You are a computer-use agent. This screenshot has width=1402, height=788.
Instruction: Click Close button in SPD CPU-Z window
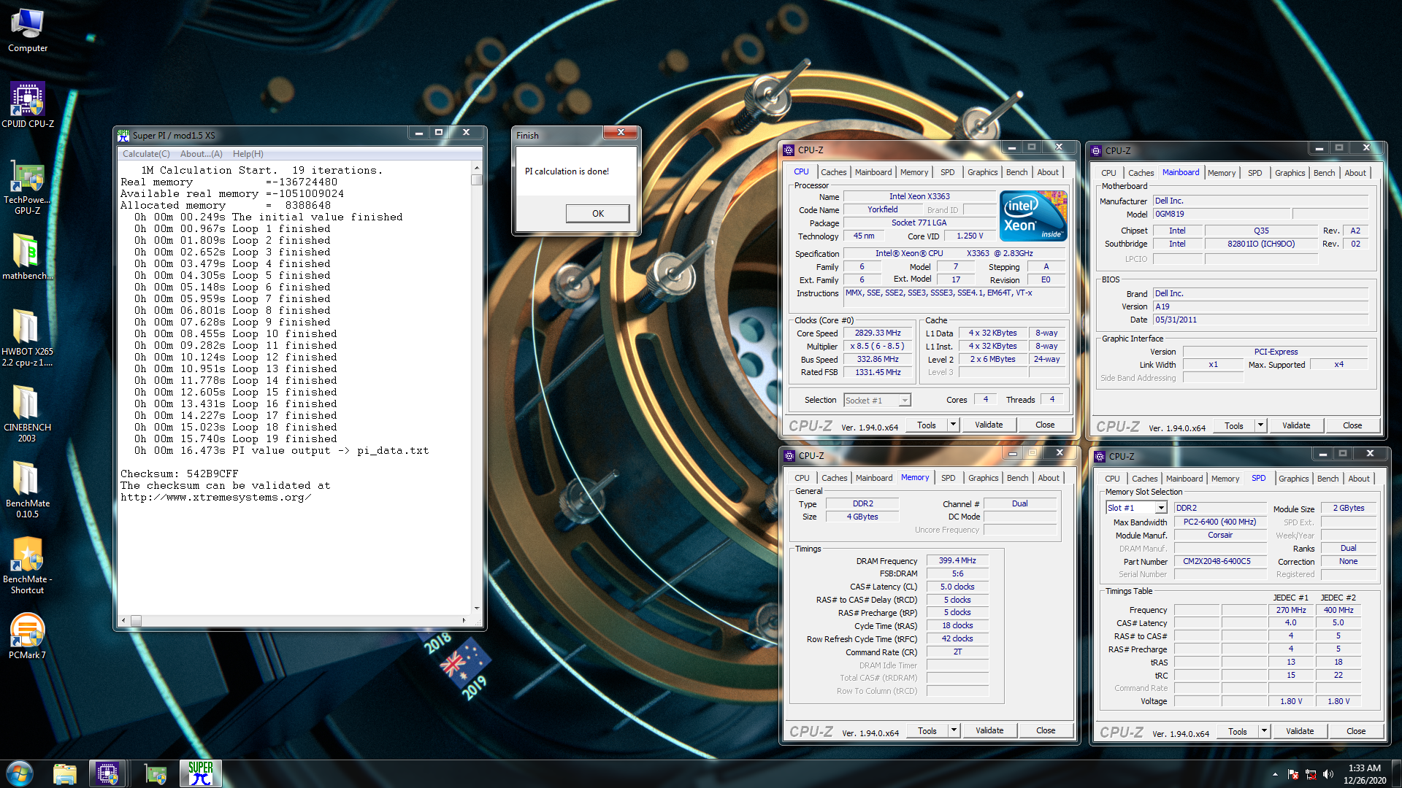tap(1356, 731)
